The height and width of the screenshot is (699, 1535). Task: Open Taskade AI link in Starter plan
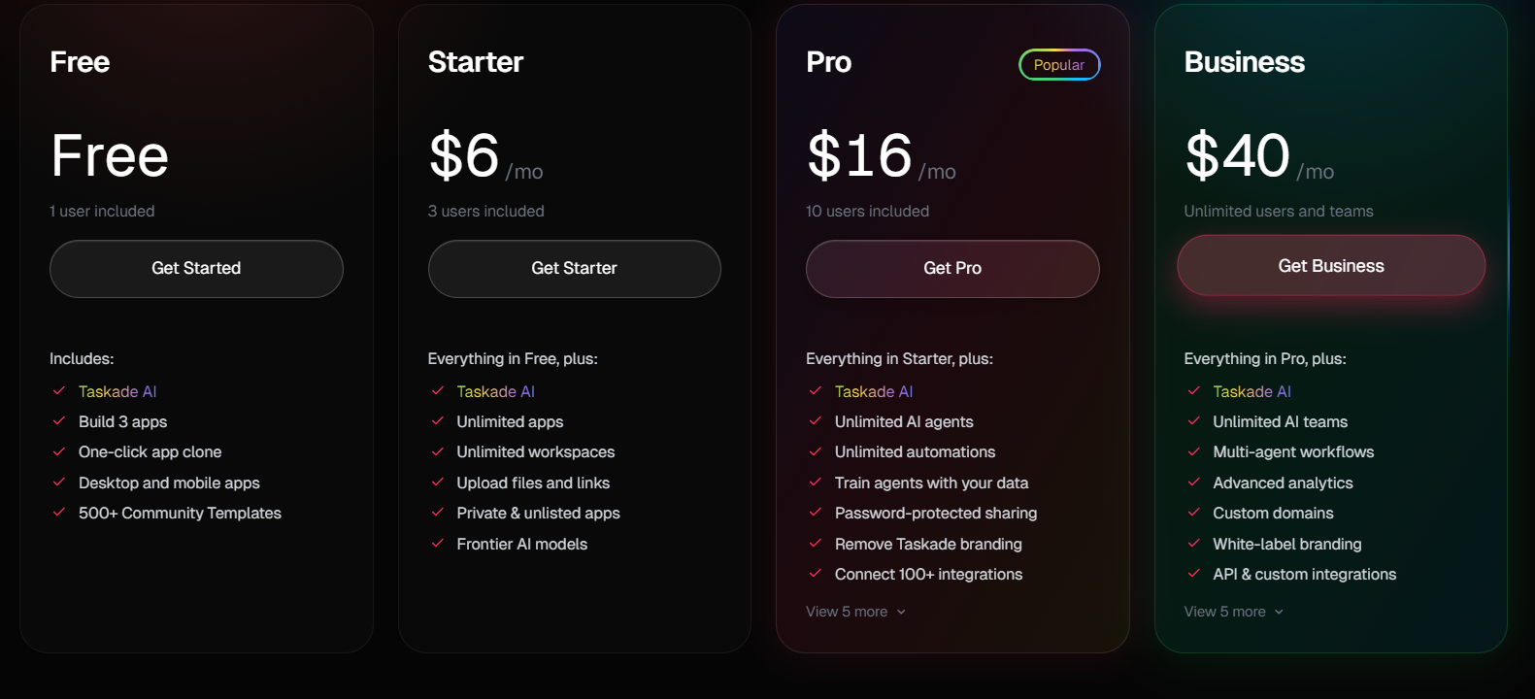click(495, 391)
